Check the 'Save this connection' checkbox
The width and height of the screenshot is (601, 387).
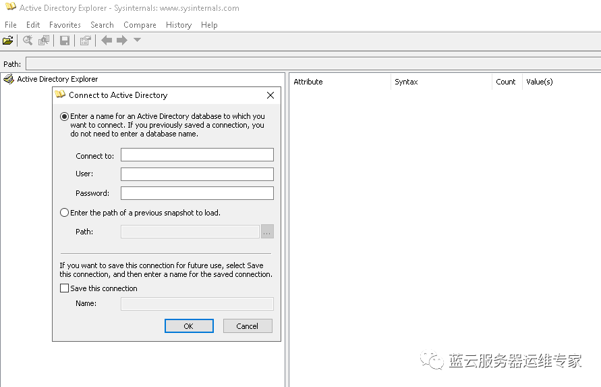(64, 288)
